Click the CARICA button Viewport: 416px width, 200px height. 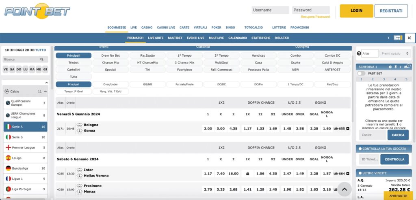pyautogui.click(x=398, y=135)
